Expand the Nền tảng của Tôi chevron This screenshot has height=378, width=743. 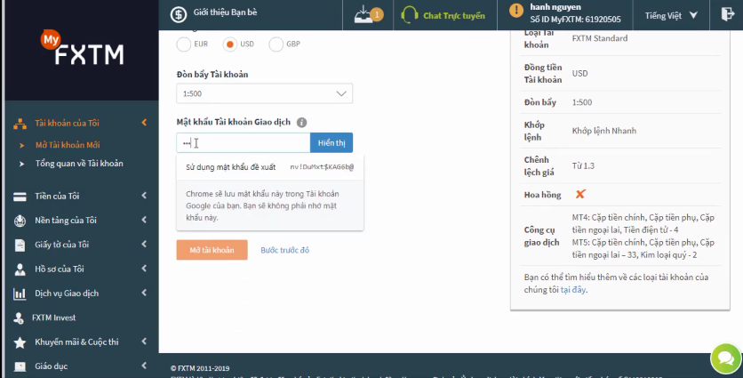point(144,220)
